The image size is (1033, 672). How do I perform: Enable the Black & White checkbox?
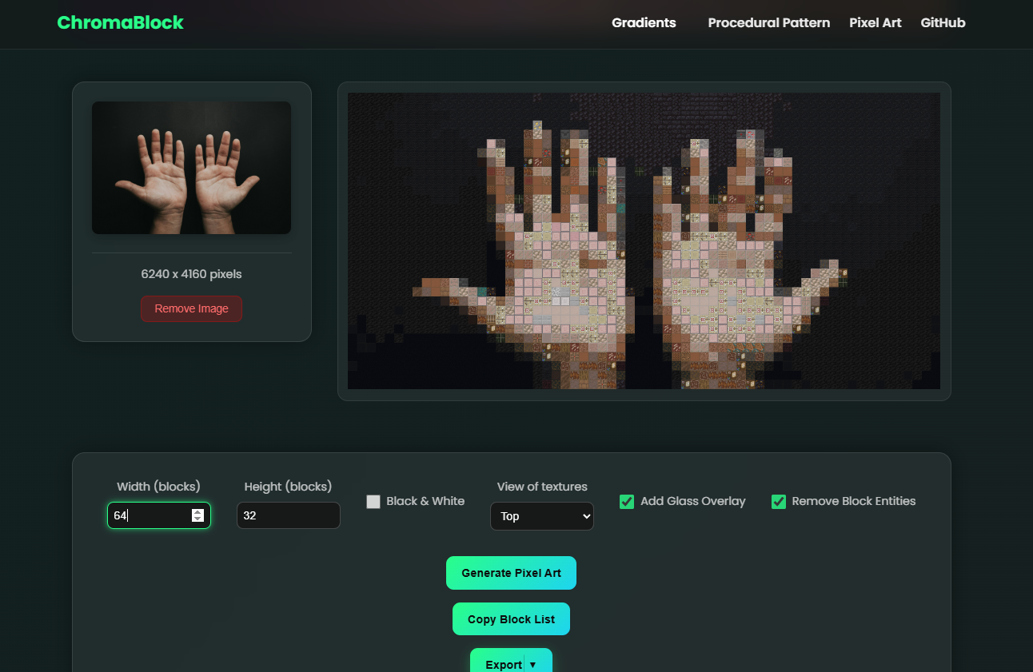tap(373, 502)
